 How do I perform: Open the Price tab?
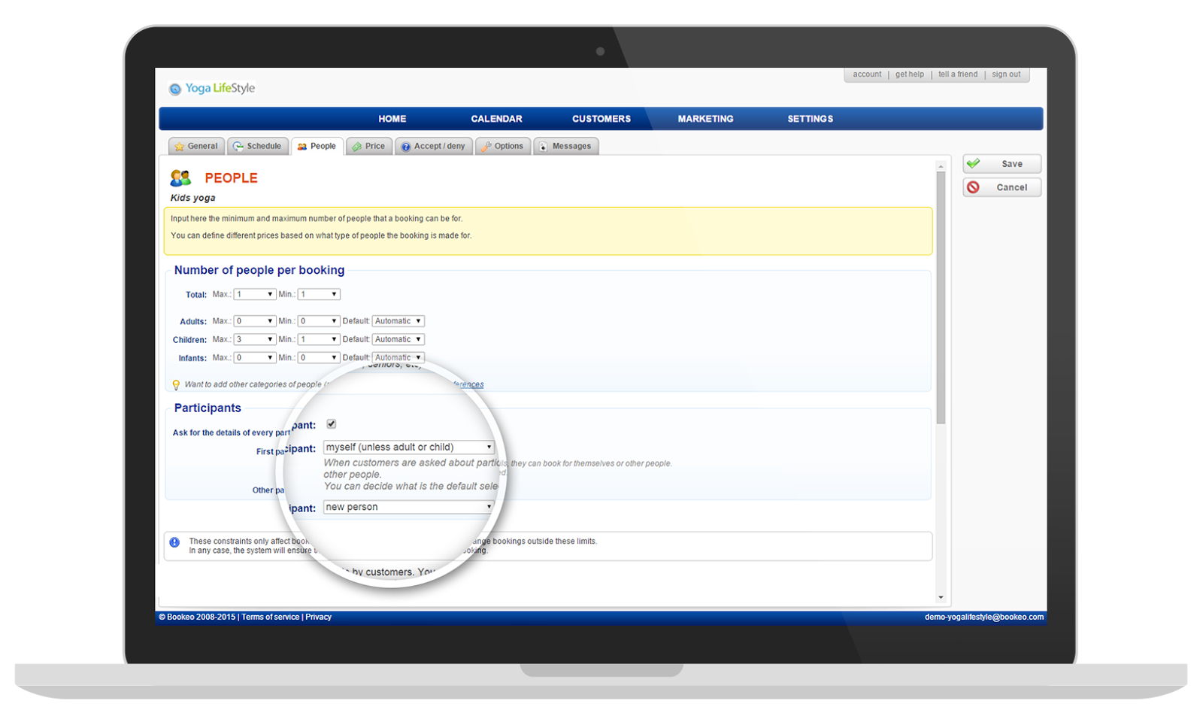coord(369,147)
